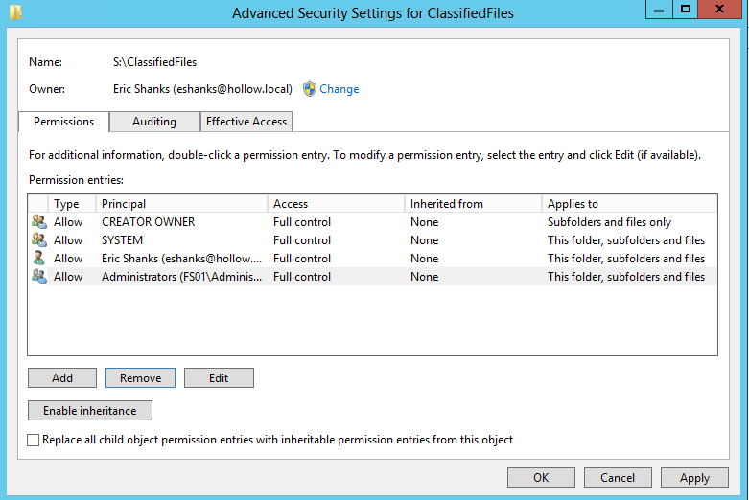Switch to the Auditing tab

point(154,122)
